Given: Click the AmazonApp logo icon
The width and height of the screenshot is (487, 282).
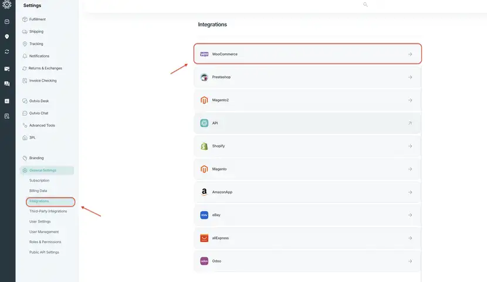Looking at the screenshot, I should (204, 192).
